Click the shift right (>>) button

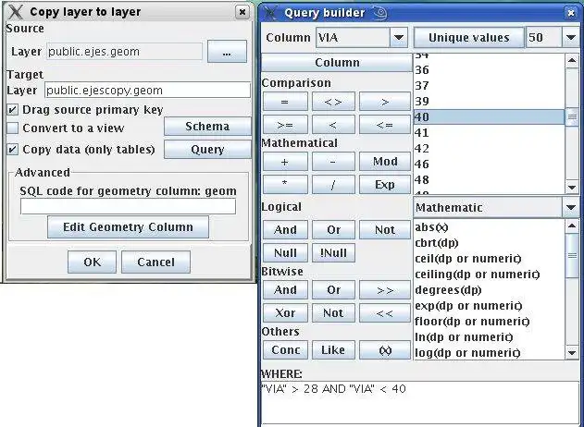pos(385,290)
